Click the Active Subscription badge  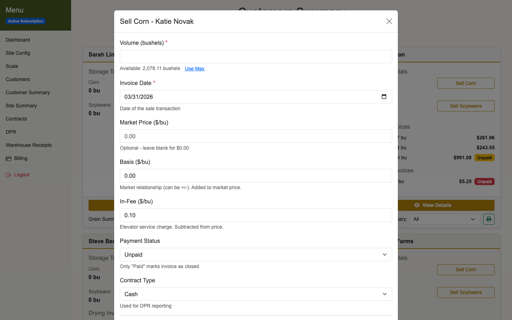[25, 21]
